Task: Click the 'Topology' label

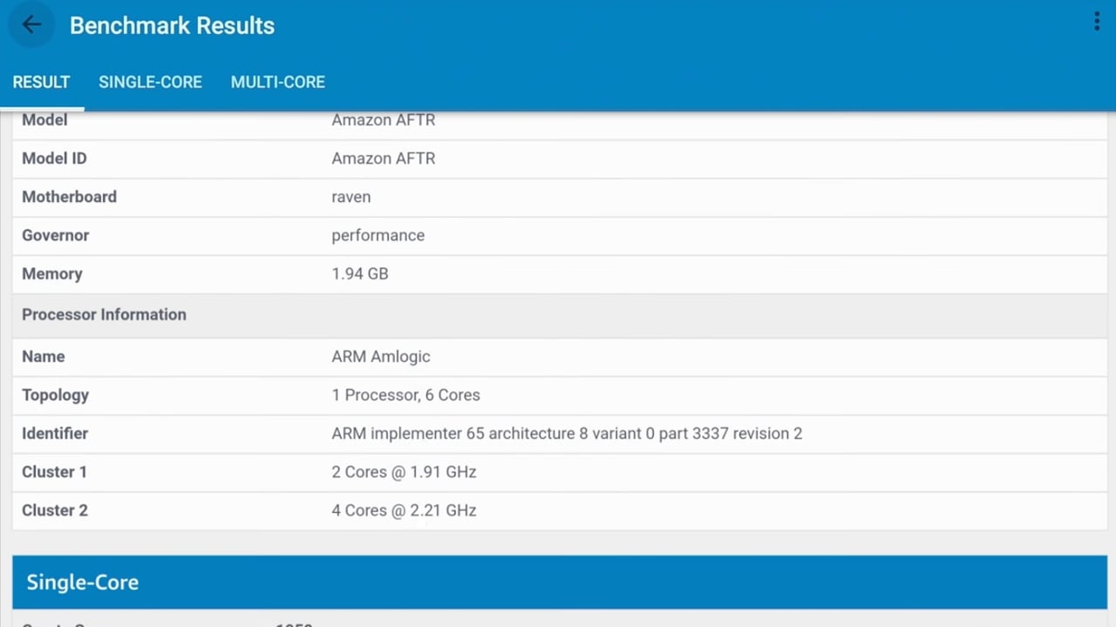Action: tap(56, 394)
